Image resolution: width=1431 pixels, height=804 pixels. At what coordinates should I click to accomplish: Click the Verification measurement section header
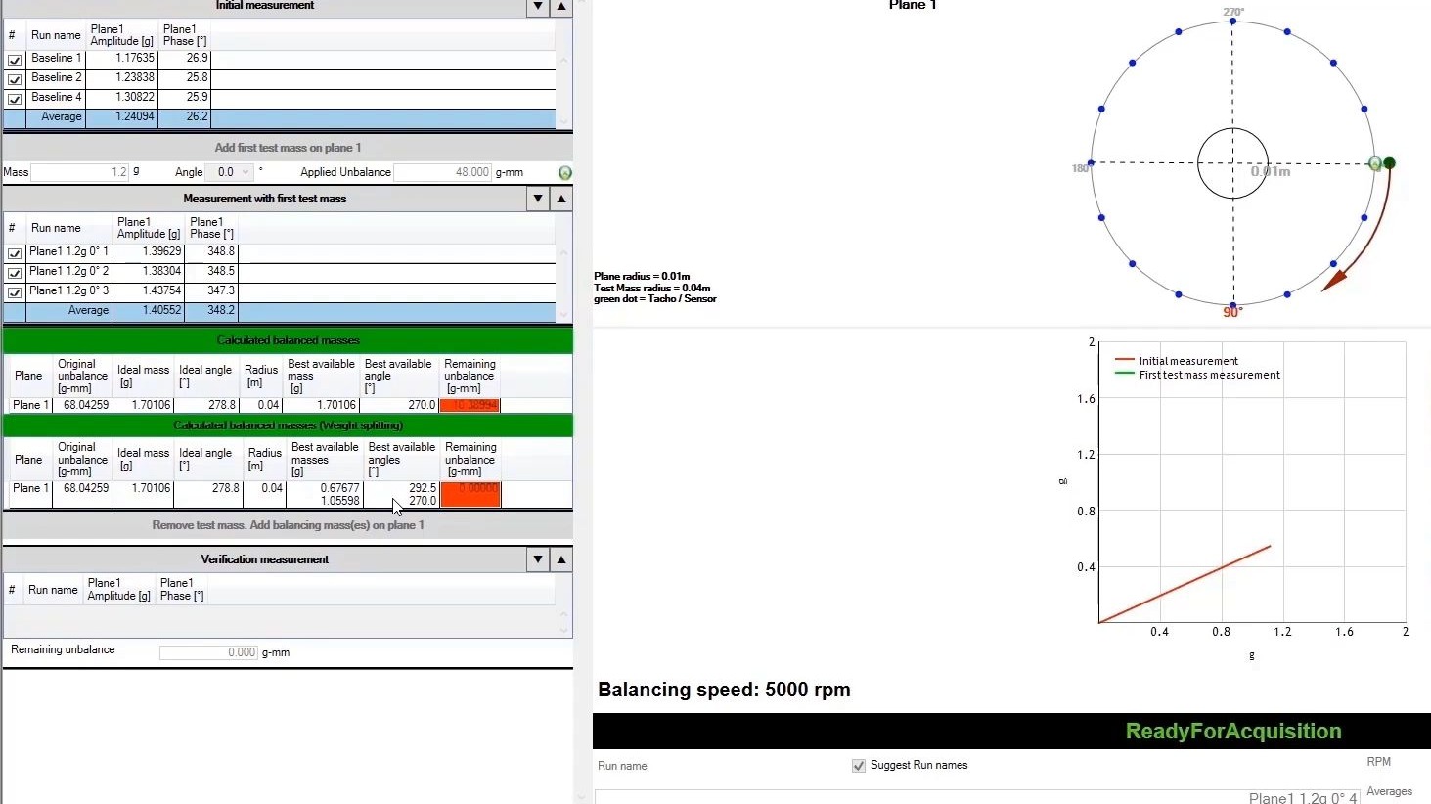point(265,559)
